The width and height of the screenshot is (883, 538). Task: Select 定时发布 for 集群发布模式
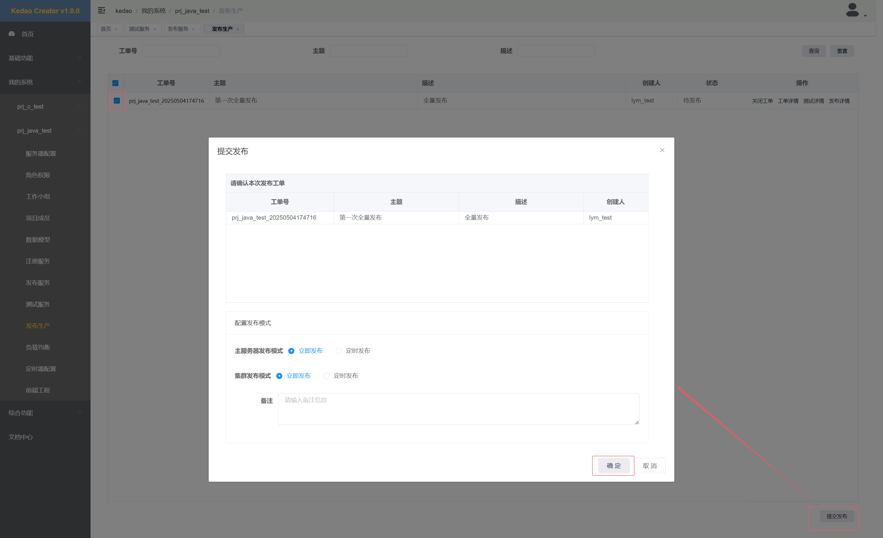click(327, 376)
